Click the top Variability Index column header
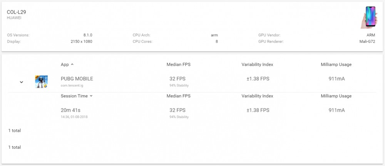Screen dimensions: 385x166 pyautogui.click(x=257, y=64)
